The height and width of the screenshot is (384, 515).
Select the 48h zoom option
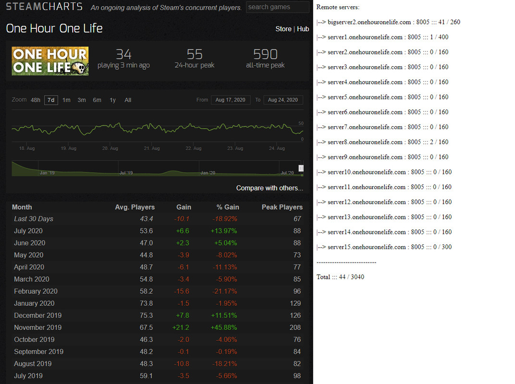36,100
